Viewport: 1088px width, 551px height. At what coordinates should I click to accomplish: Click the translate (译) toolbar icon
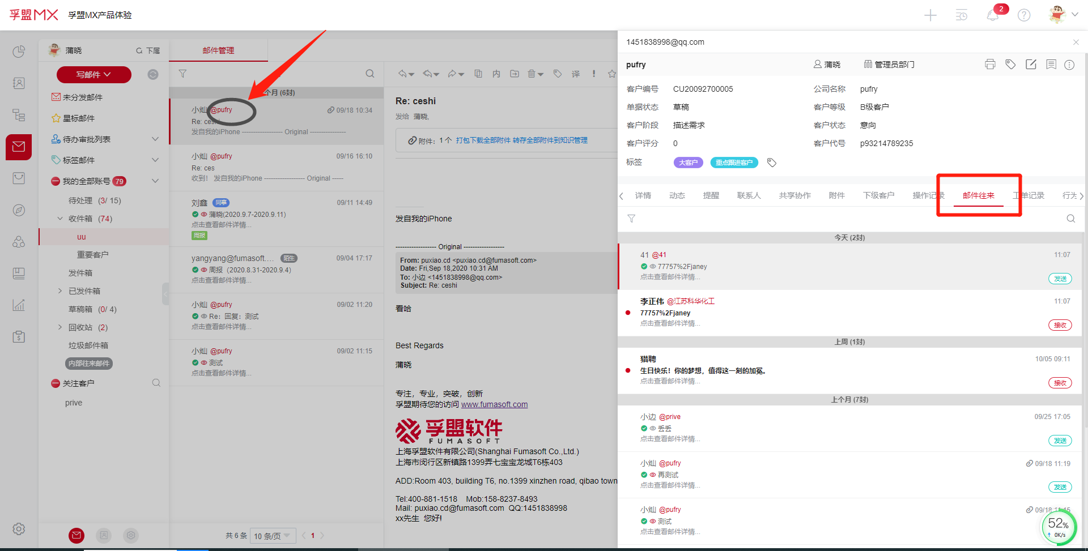(x=576, y=74)
